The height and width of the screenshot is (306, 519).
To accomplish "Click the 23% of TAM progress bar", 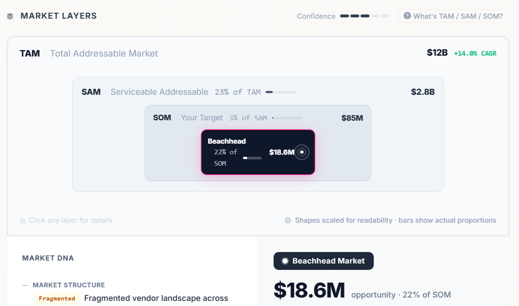I will pos(281,92).
